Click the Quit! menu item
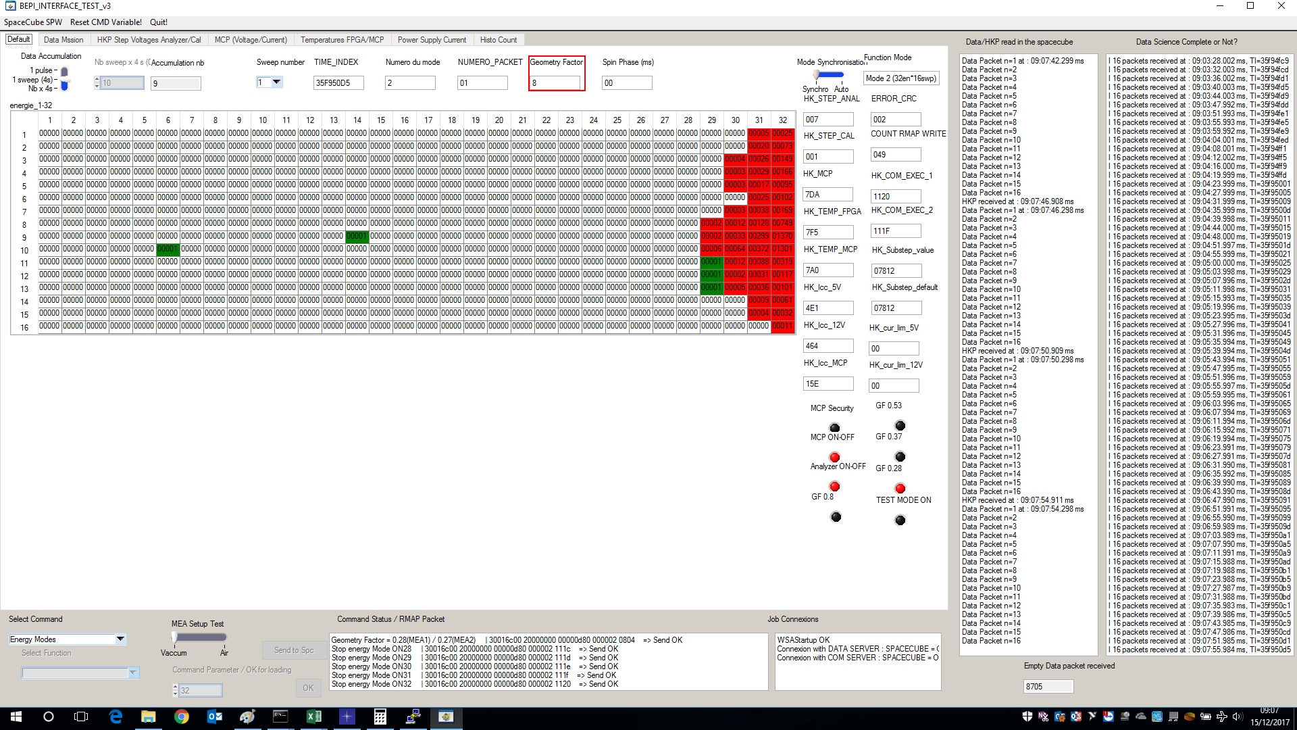The width and height of the screenshot is (1297, 730). (159, 22)
